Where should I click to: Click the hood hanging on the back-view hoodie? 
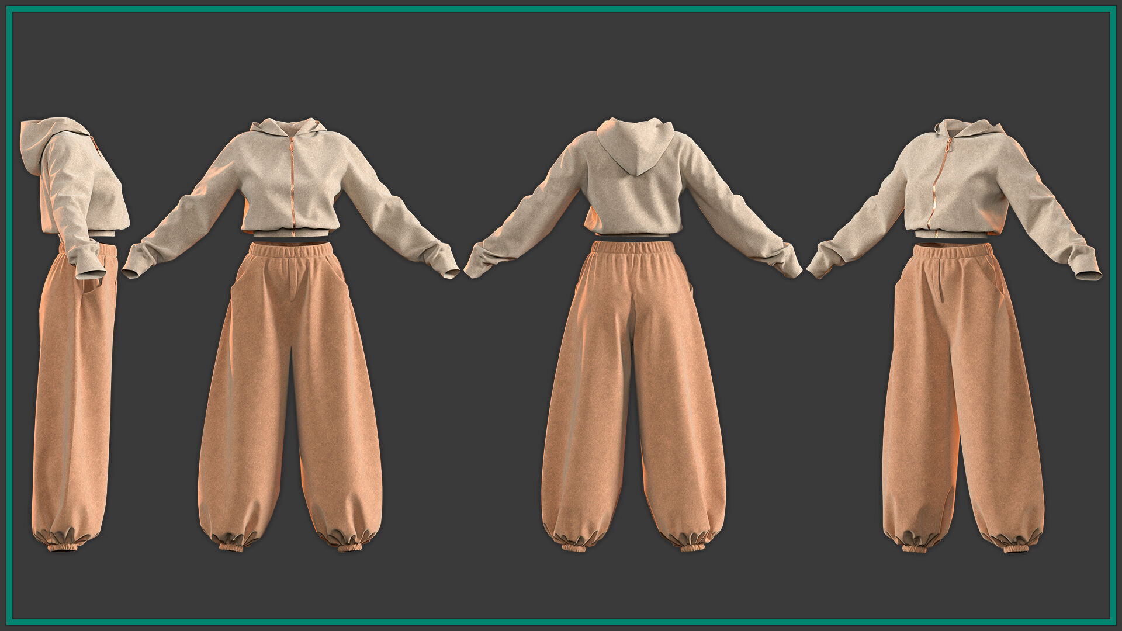635,145
